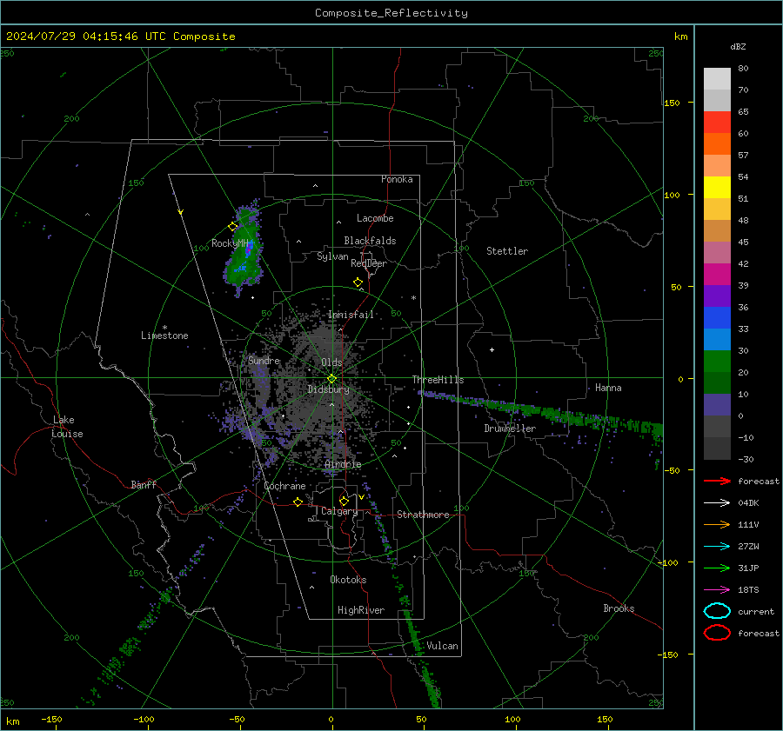Click the ThreeHills city label

[438, 380]
